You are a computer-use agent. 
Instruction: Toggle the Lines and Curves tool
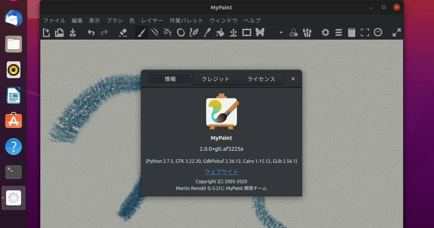coord(154,32)
